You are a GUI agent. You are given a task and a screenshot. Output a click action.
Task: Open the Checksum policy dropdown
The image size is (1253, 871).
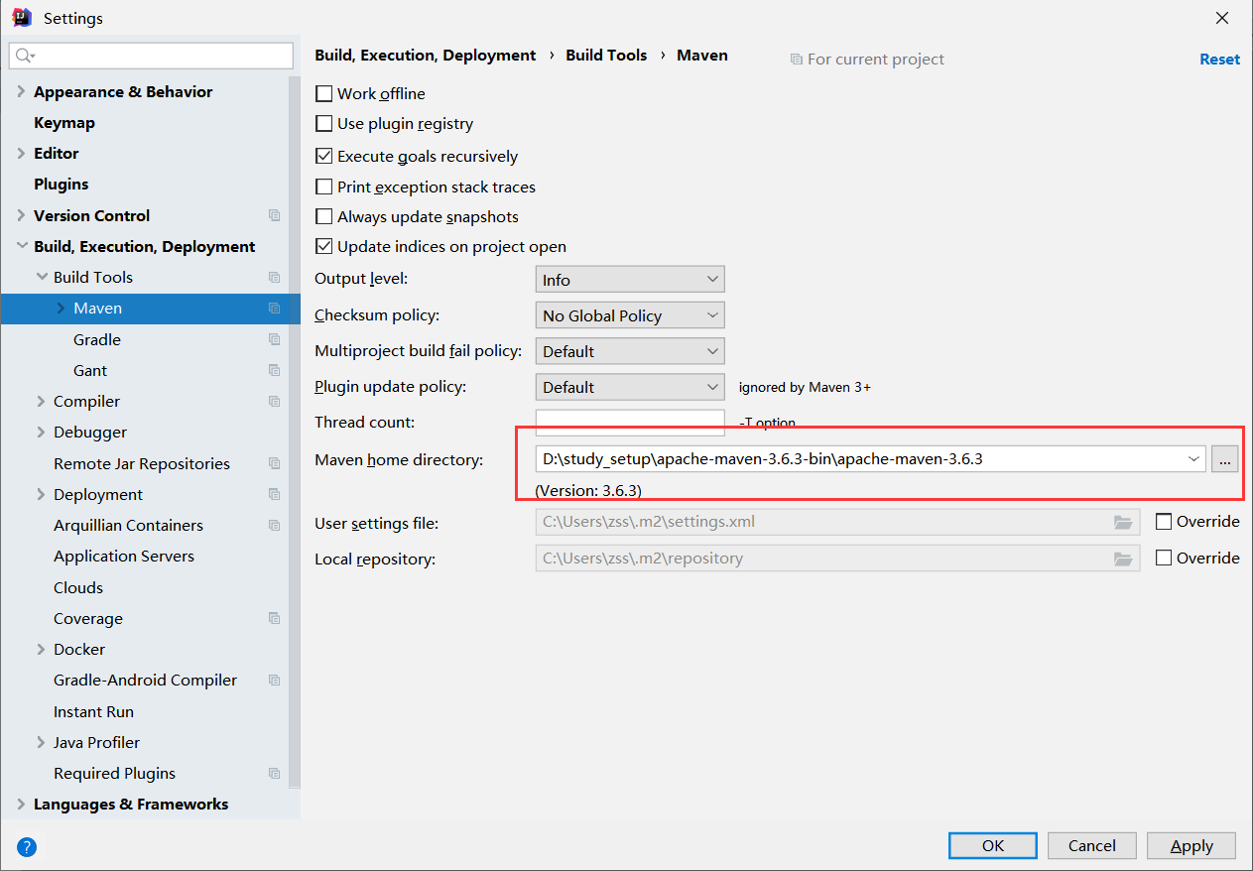[x=630, y=315]
